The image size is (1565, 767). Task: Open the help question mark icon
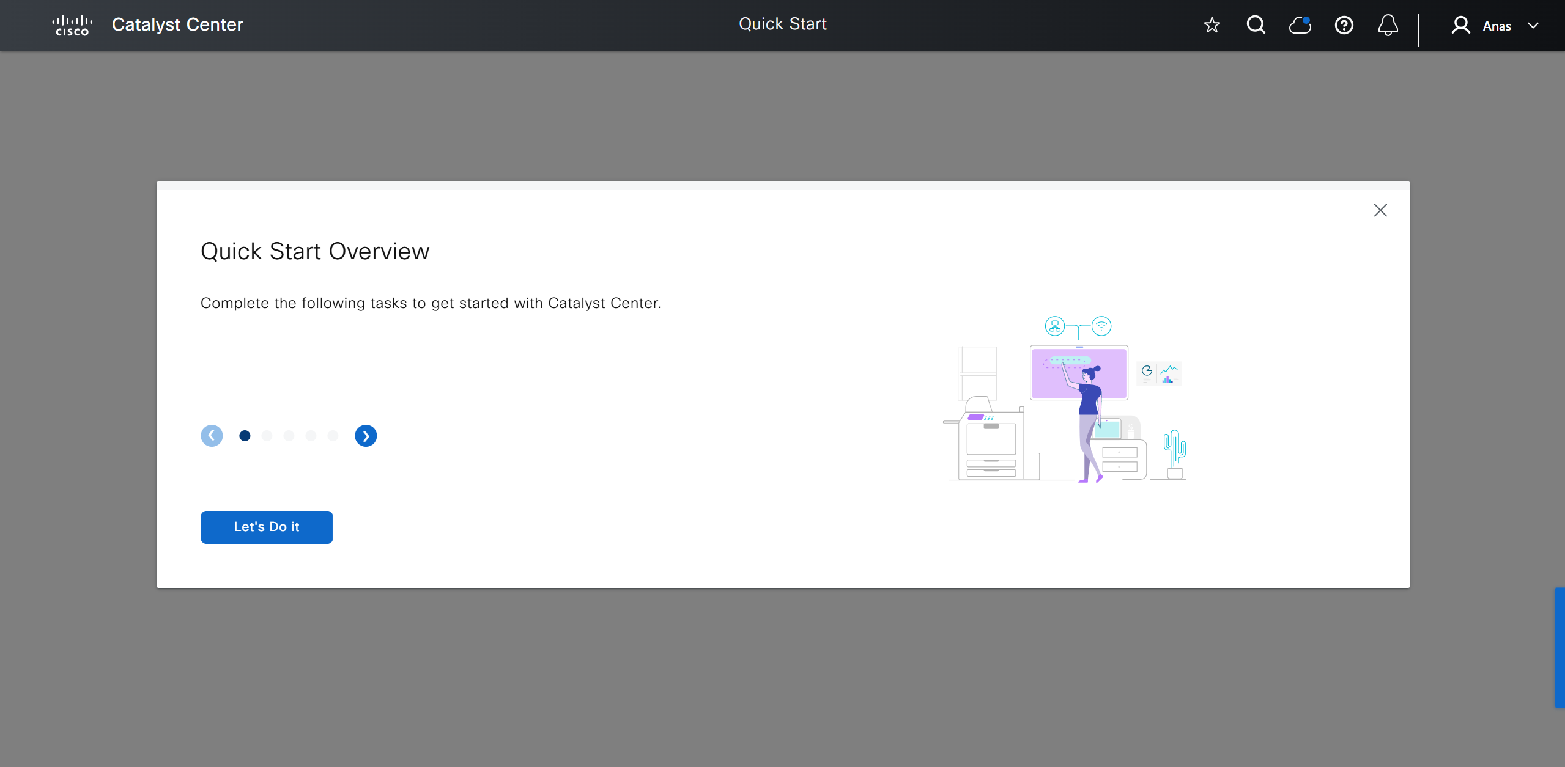point(1344,25)
